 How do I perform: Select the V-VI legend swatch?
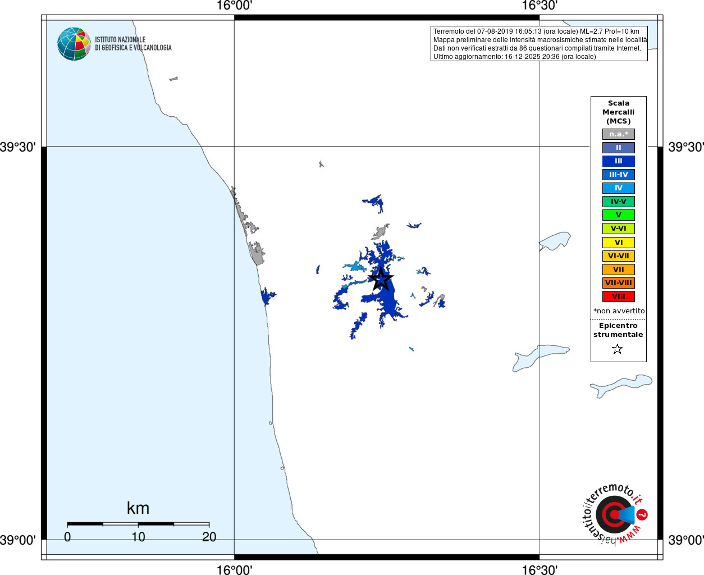coord(619,229)
